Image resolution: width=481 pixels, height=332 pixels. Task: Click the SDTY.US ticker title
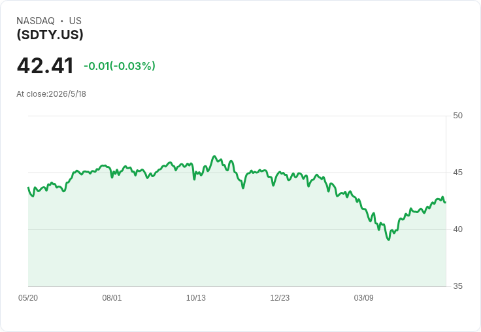[x=50, y=35]
